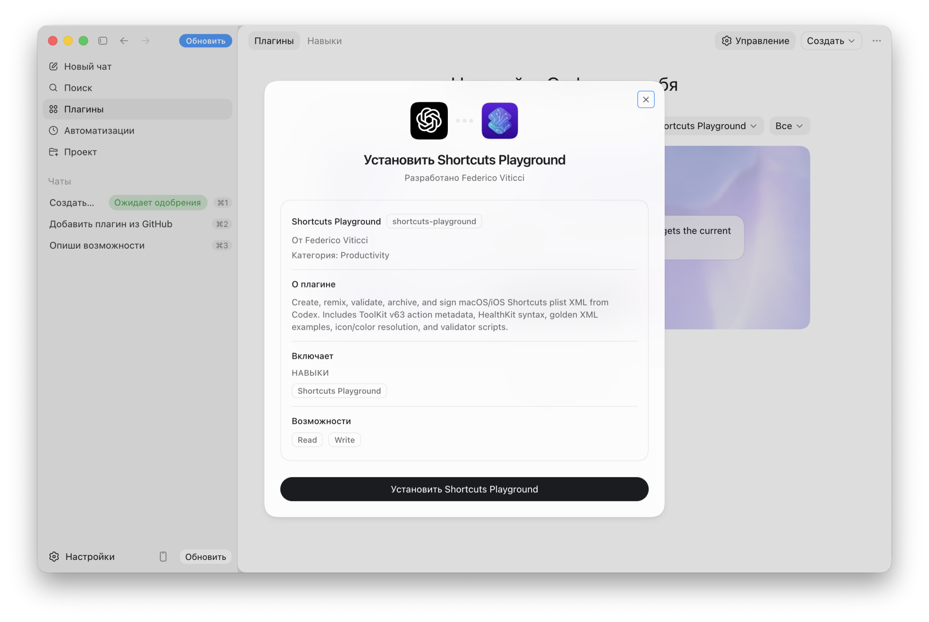Click the ⌘1 shortcut badge
This screenshot has height=622, width=929.
tap(222, 202)
